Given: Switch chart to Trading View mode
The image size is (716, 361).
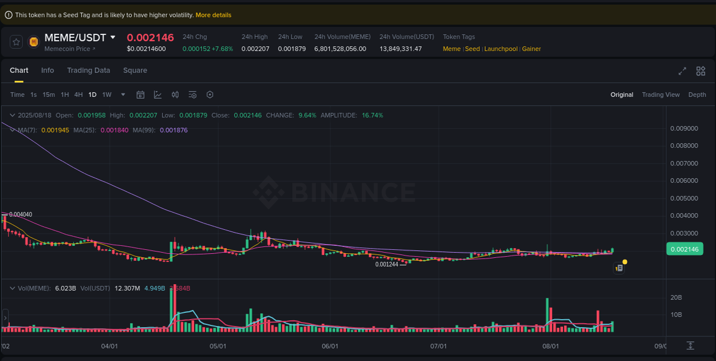Looking at the screenshot, I should tap(660, 95).
